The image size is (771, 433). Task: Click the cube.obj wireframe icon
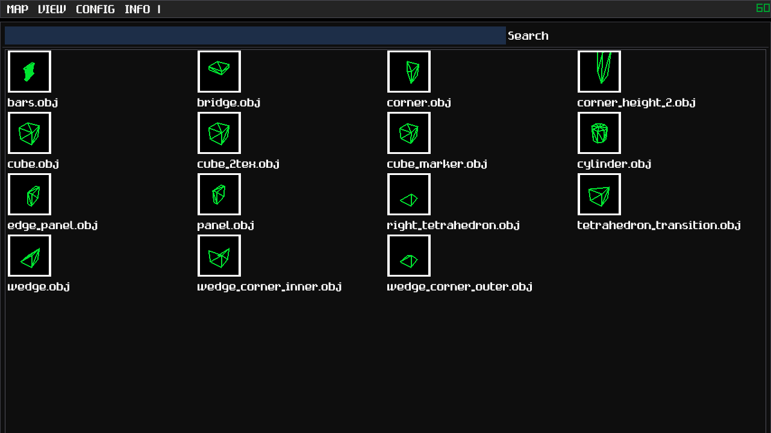(x=29, y=133)
